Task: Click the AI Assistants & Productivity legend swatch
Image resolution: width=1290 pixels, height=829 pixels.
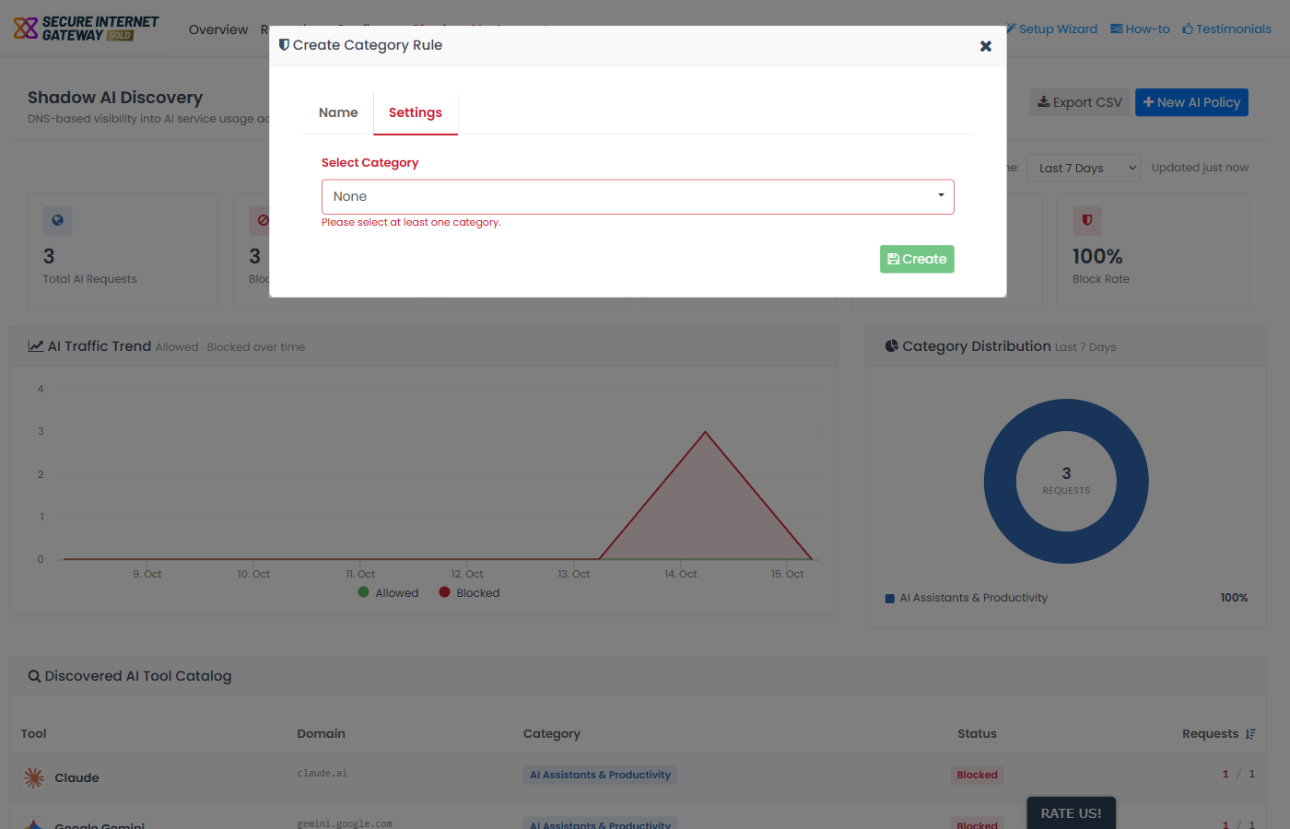Action: tap(890, 599)
